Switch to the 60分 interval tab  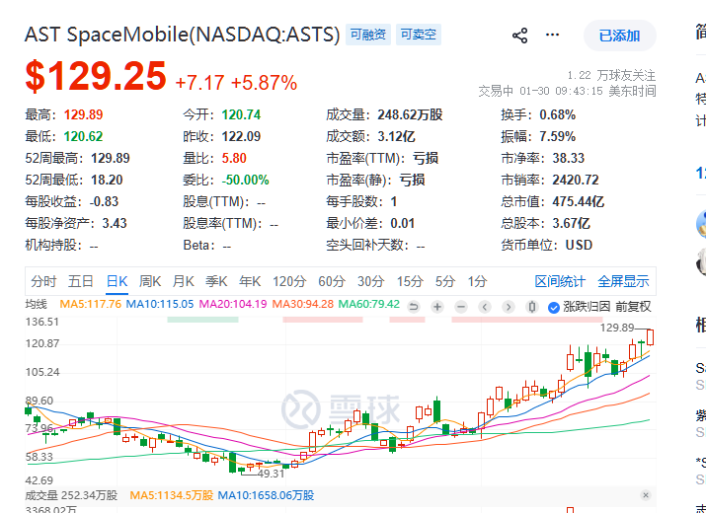coord(332,282)
